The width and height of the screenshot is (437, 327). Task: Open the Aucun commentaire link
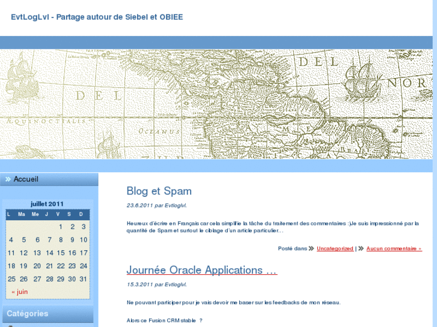coord(394,248)
